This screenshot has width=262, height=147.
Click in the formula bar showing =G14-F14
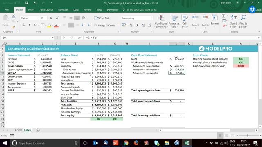tap(170, 38)
